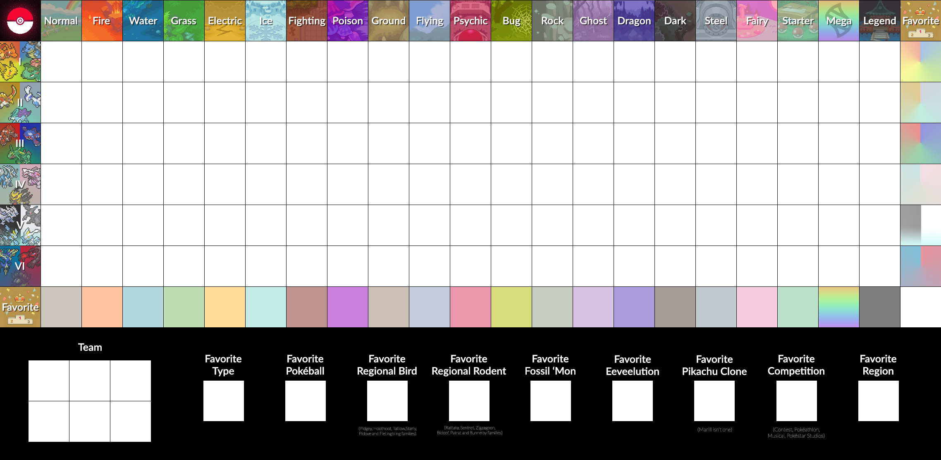Select the Bug type header tile
The width and height of the screenshot is (941, 460).
tap(511, 21)
